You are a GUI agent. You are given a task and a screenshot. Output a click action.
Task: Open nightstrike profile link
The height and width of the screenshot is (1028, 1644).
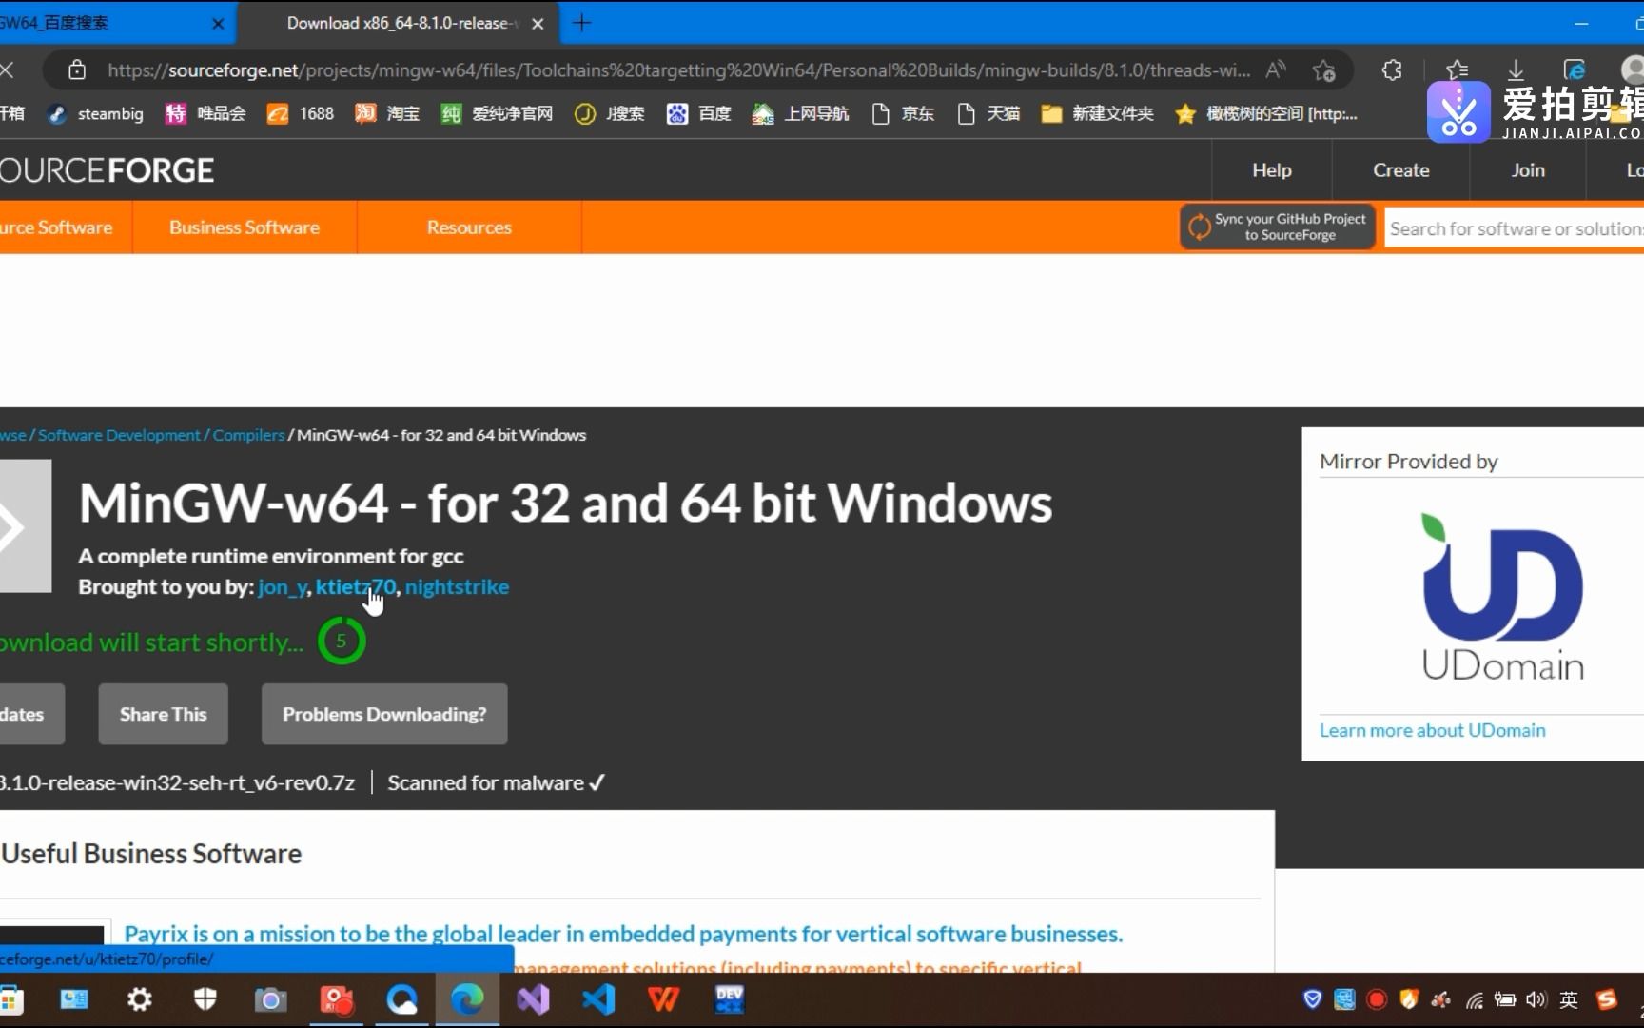[x=457, y=587]
